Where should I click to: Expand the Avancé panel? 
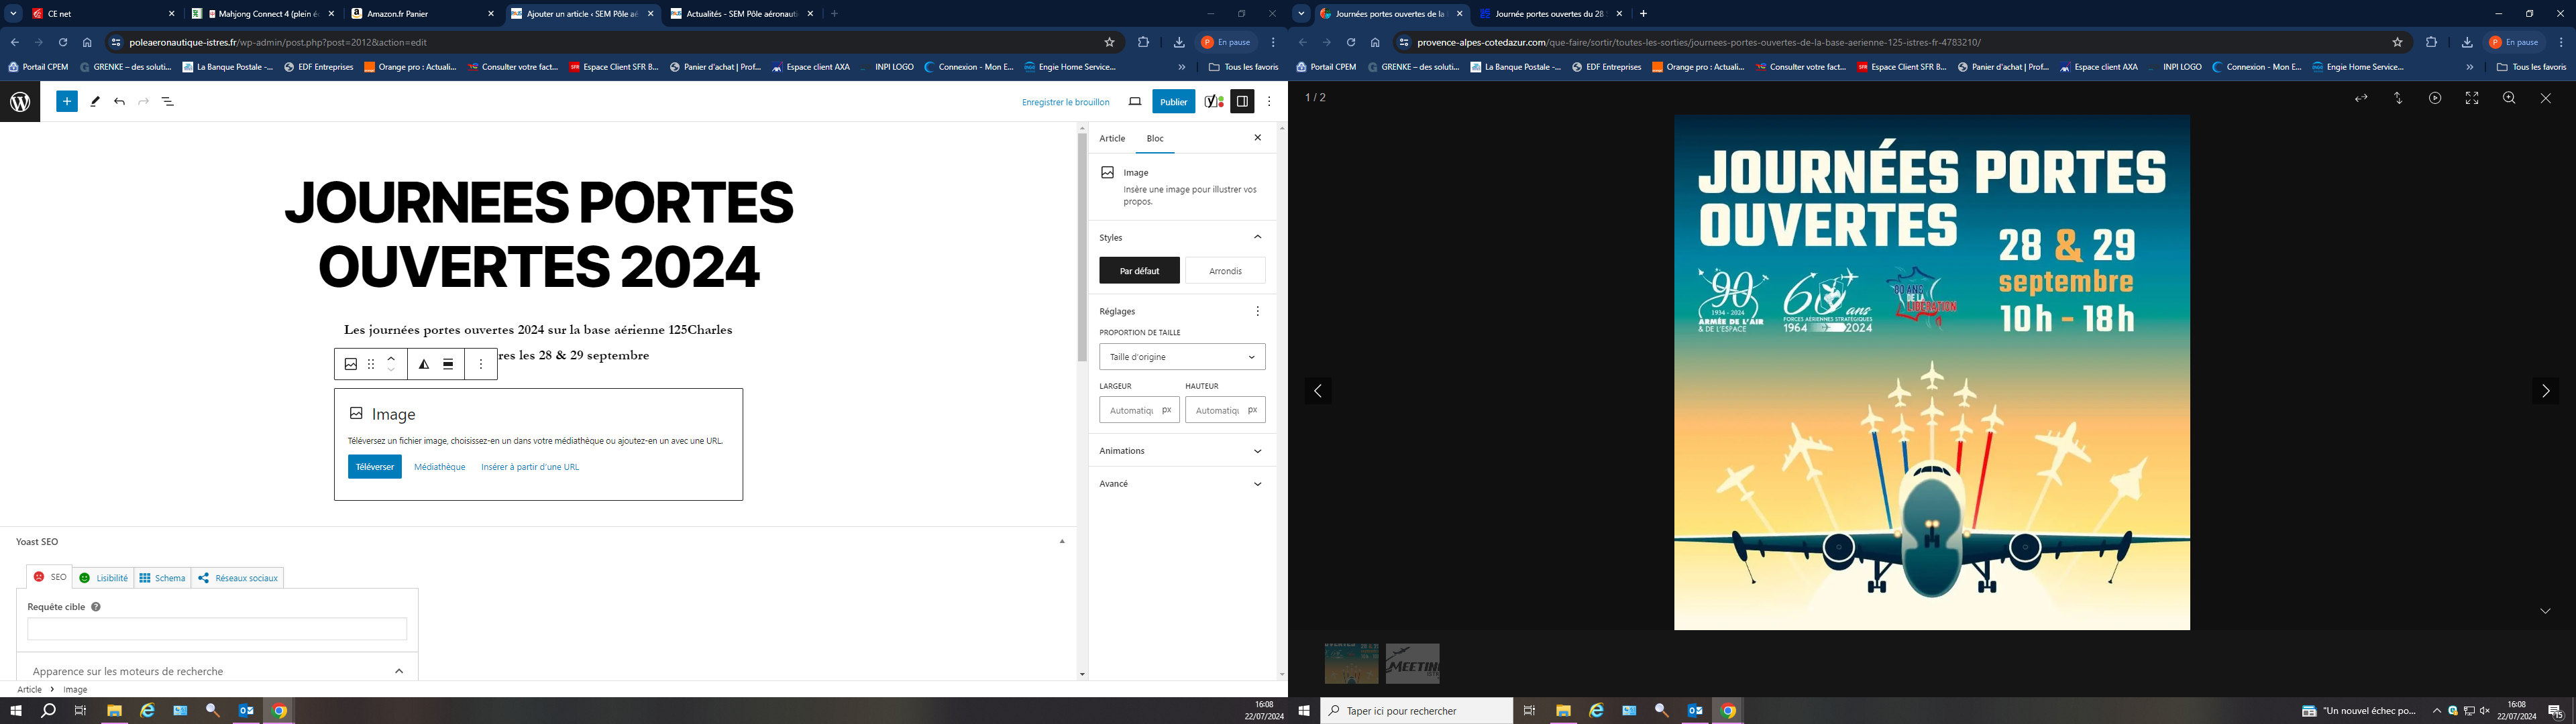[x=1182, y=484]
